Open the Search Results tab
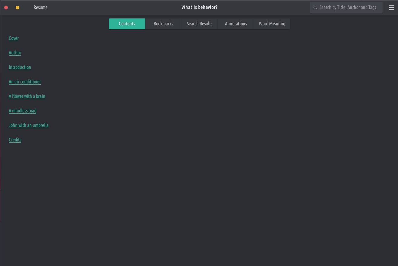The height and width of the screenshot is (266, 398). pos(200,24)
